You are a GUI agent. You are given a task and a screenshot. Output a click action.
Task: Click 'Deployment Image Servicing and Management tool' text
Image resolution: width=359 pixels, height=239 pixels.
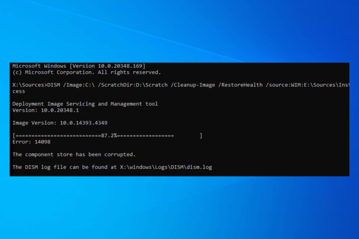(85, 104)
